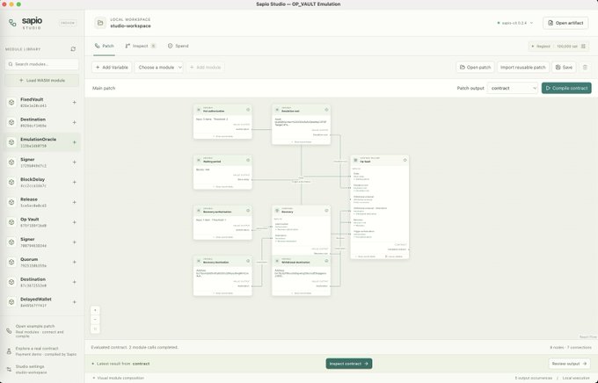Zoom in on the patch canvas
Screen dimensions: 598x383
(x=95, y=310)
